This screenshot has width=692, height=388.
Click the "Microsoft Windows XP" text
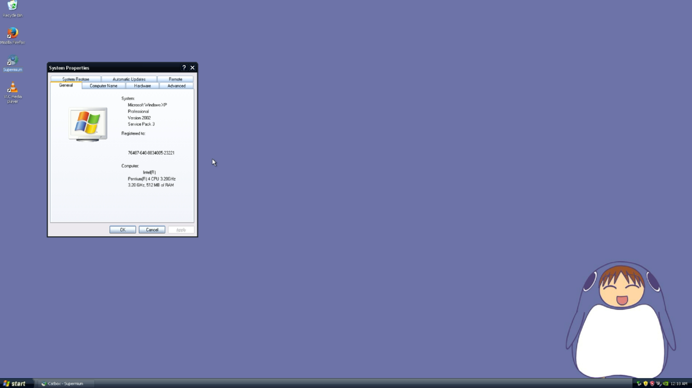click(x=147, y=105)
